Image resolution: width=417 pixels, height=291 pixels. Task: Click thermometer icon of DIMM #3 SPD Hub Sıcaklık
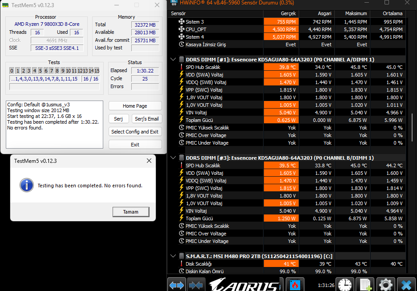[182, 165]
